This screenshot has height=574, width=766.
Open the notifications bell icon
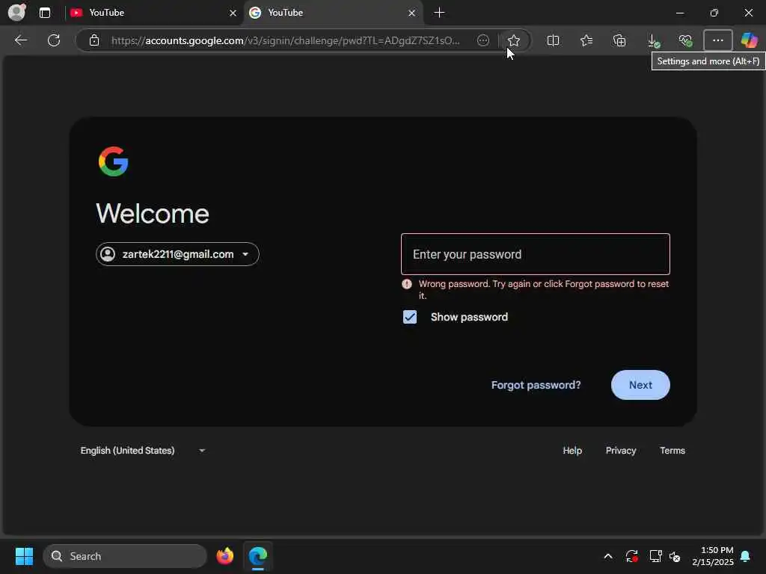(745, 556)
